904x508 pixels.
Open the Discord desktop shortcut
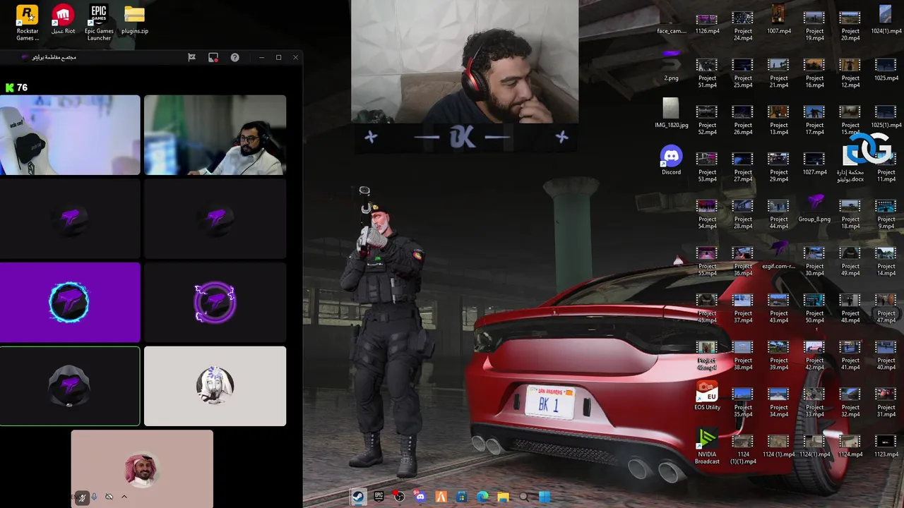671,160
